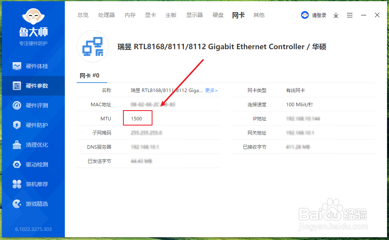
Task: Open 装机推荐 recommendations
Action: 33,184
